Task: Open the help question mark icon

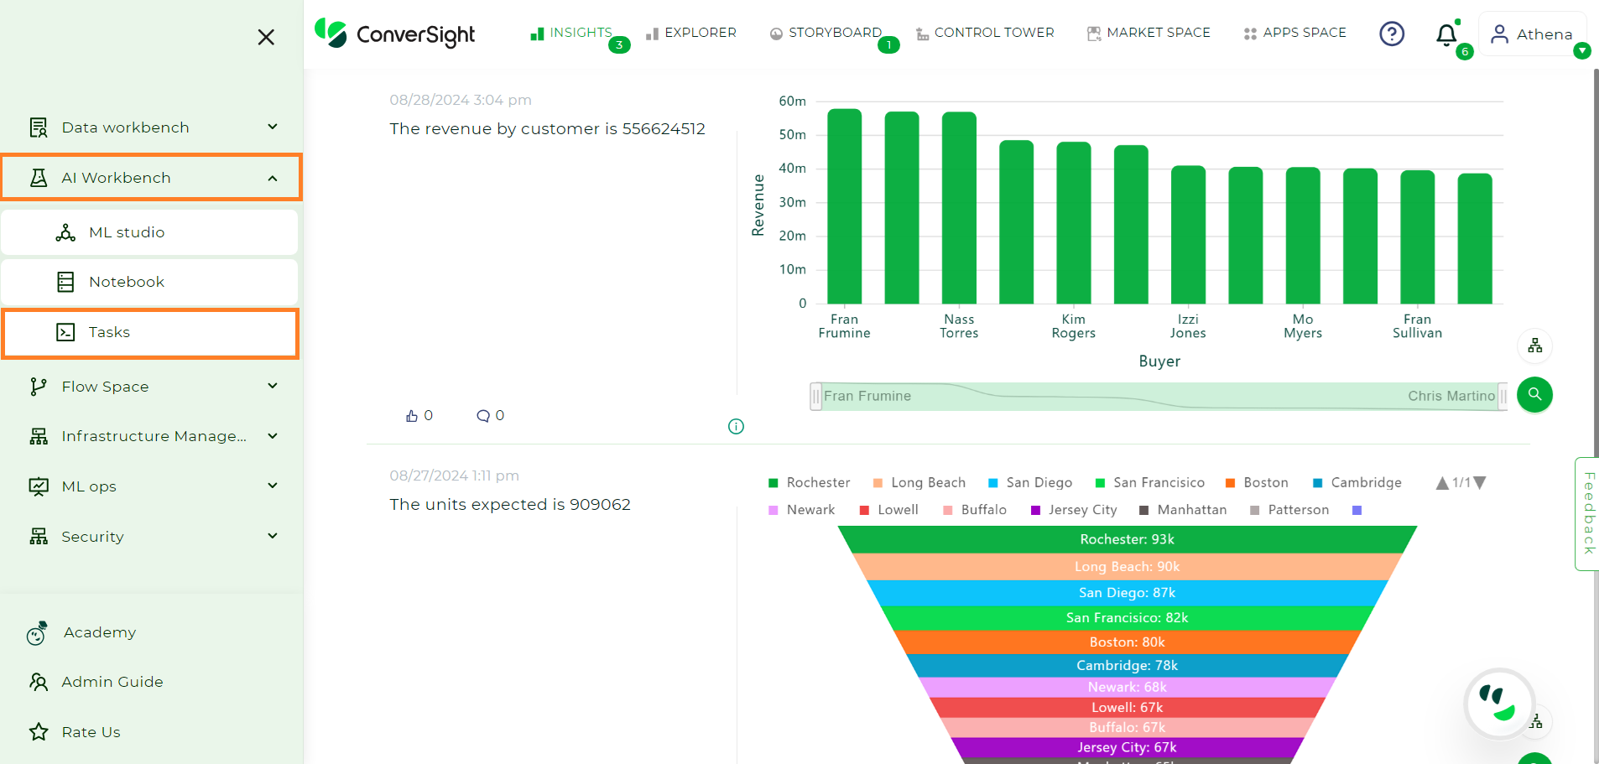Action: coord(1392,34)
